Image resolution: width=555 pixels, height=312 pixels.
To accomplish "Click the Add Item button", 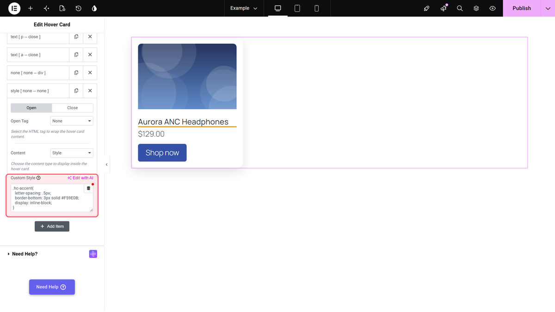I will point(52,226).
